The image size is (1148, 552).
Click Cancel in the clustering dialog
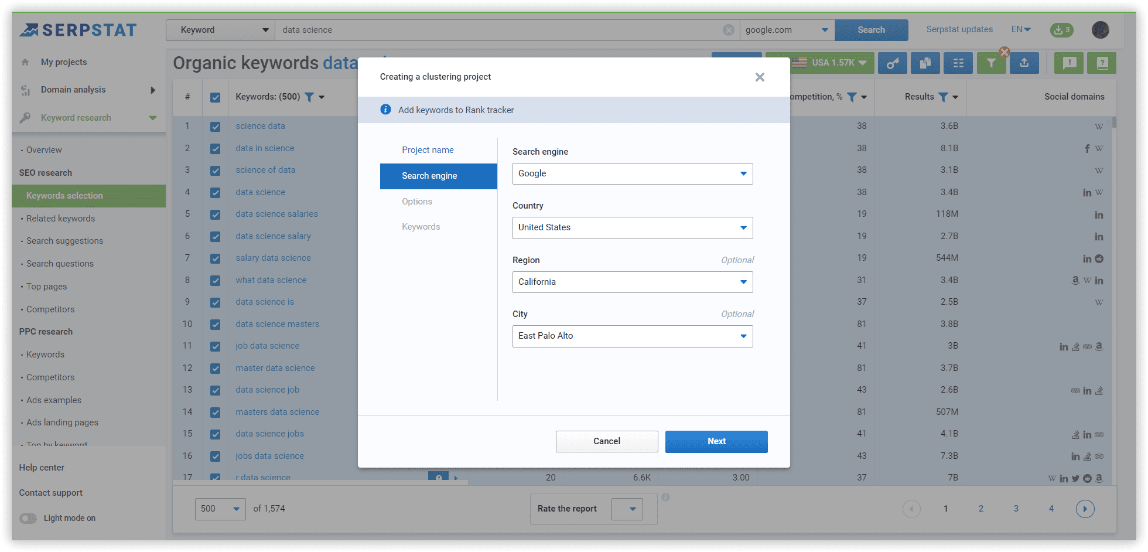pos(606,441)
